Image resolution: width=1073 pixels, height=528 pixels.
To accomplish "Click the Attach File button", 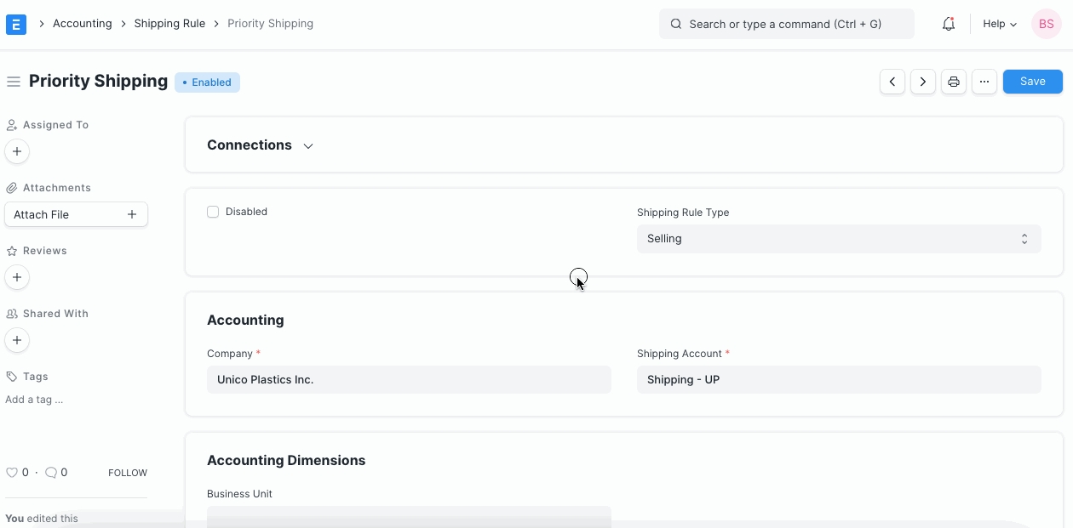I will coord(76,214).
